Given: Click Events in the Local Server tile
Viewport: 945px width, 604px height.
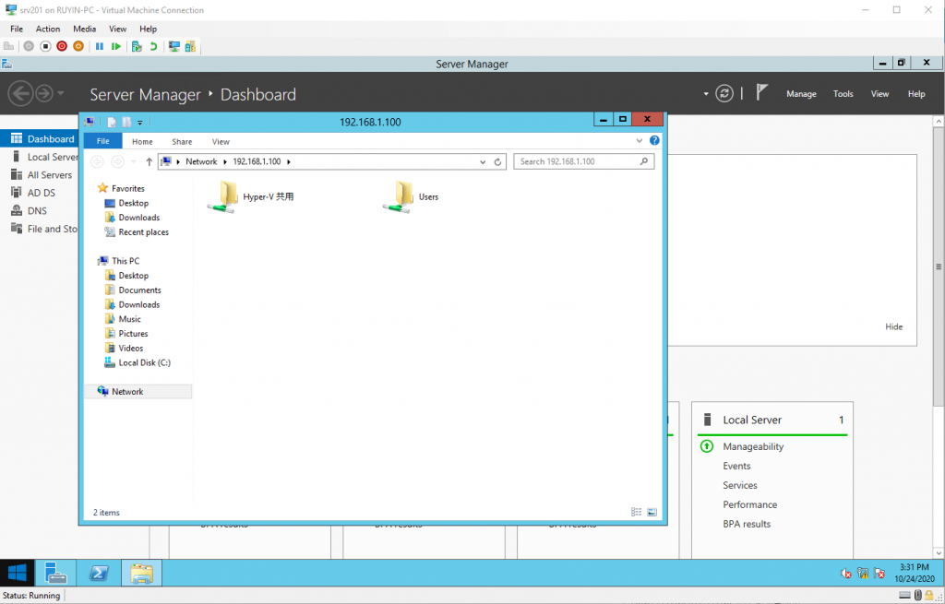Looking at the screenshot, I should pyautogui.click(x=736, y=466).
